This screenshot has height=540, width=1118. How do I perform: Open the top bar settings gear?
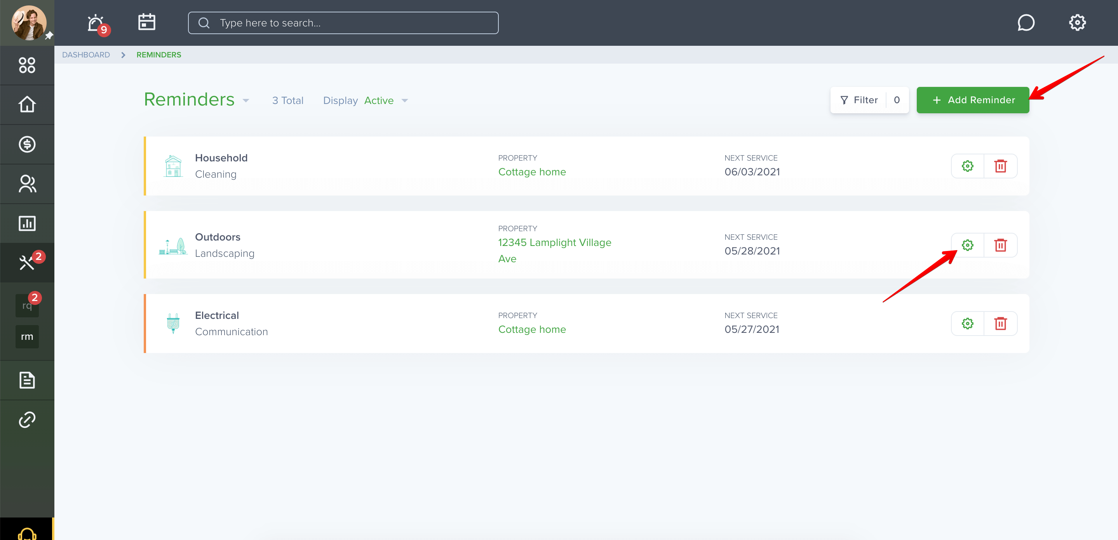pyautogui.click(x=1077, y=22)
